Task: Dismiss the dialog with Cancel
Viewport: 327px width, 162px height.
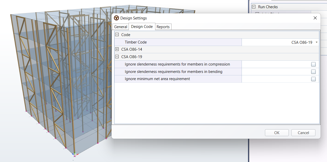Action: (303, 133)
